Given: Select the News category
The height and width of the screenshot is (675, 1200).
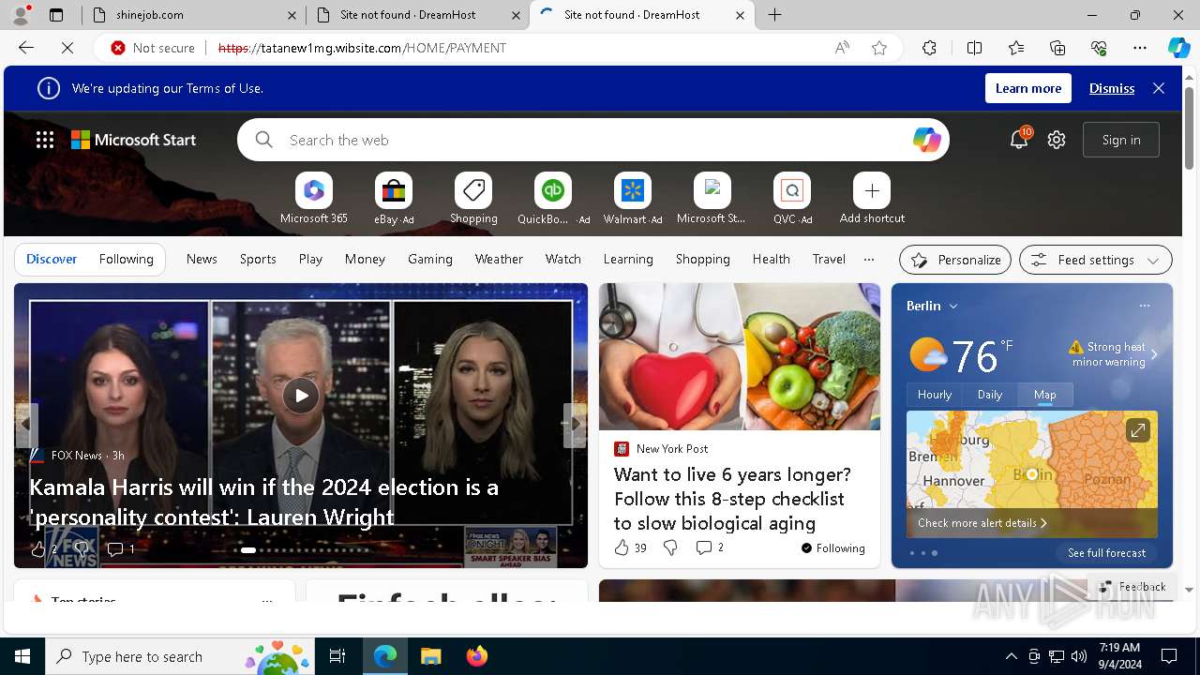Looking at the screenshot, I should point(202,259).
